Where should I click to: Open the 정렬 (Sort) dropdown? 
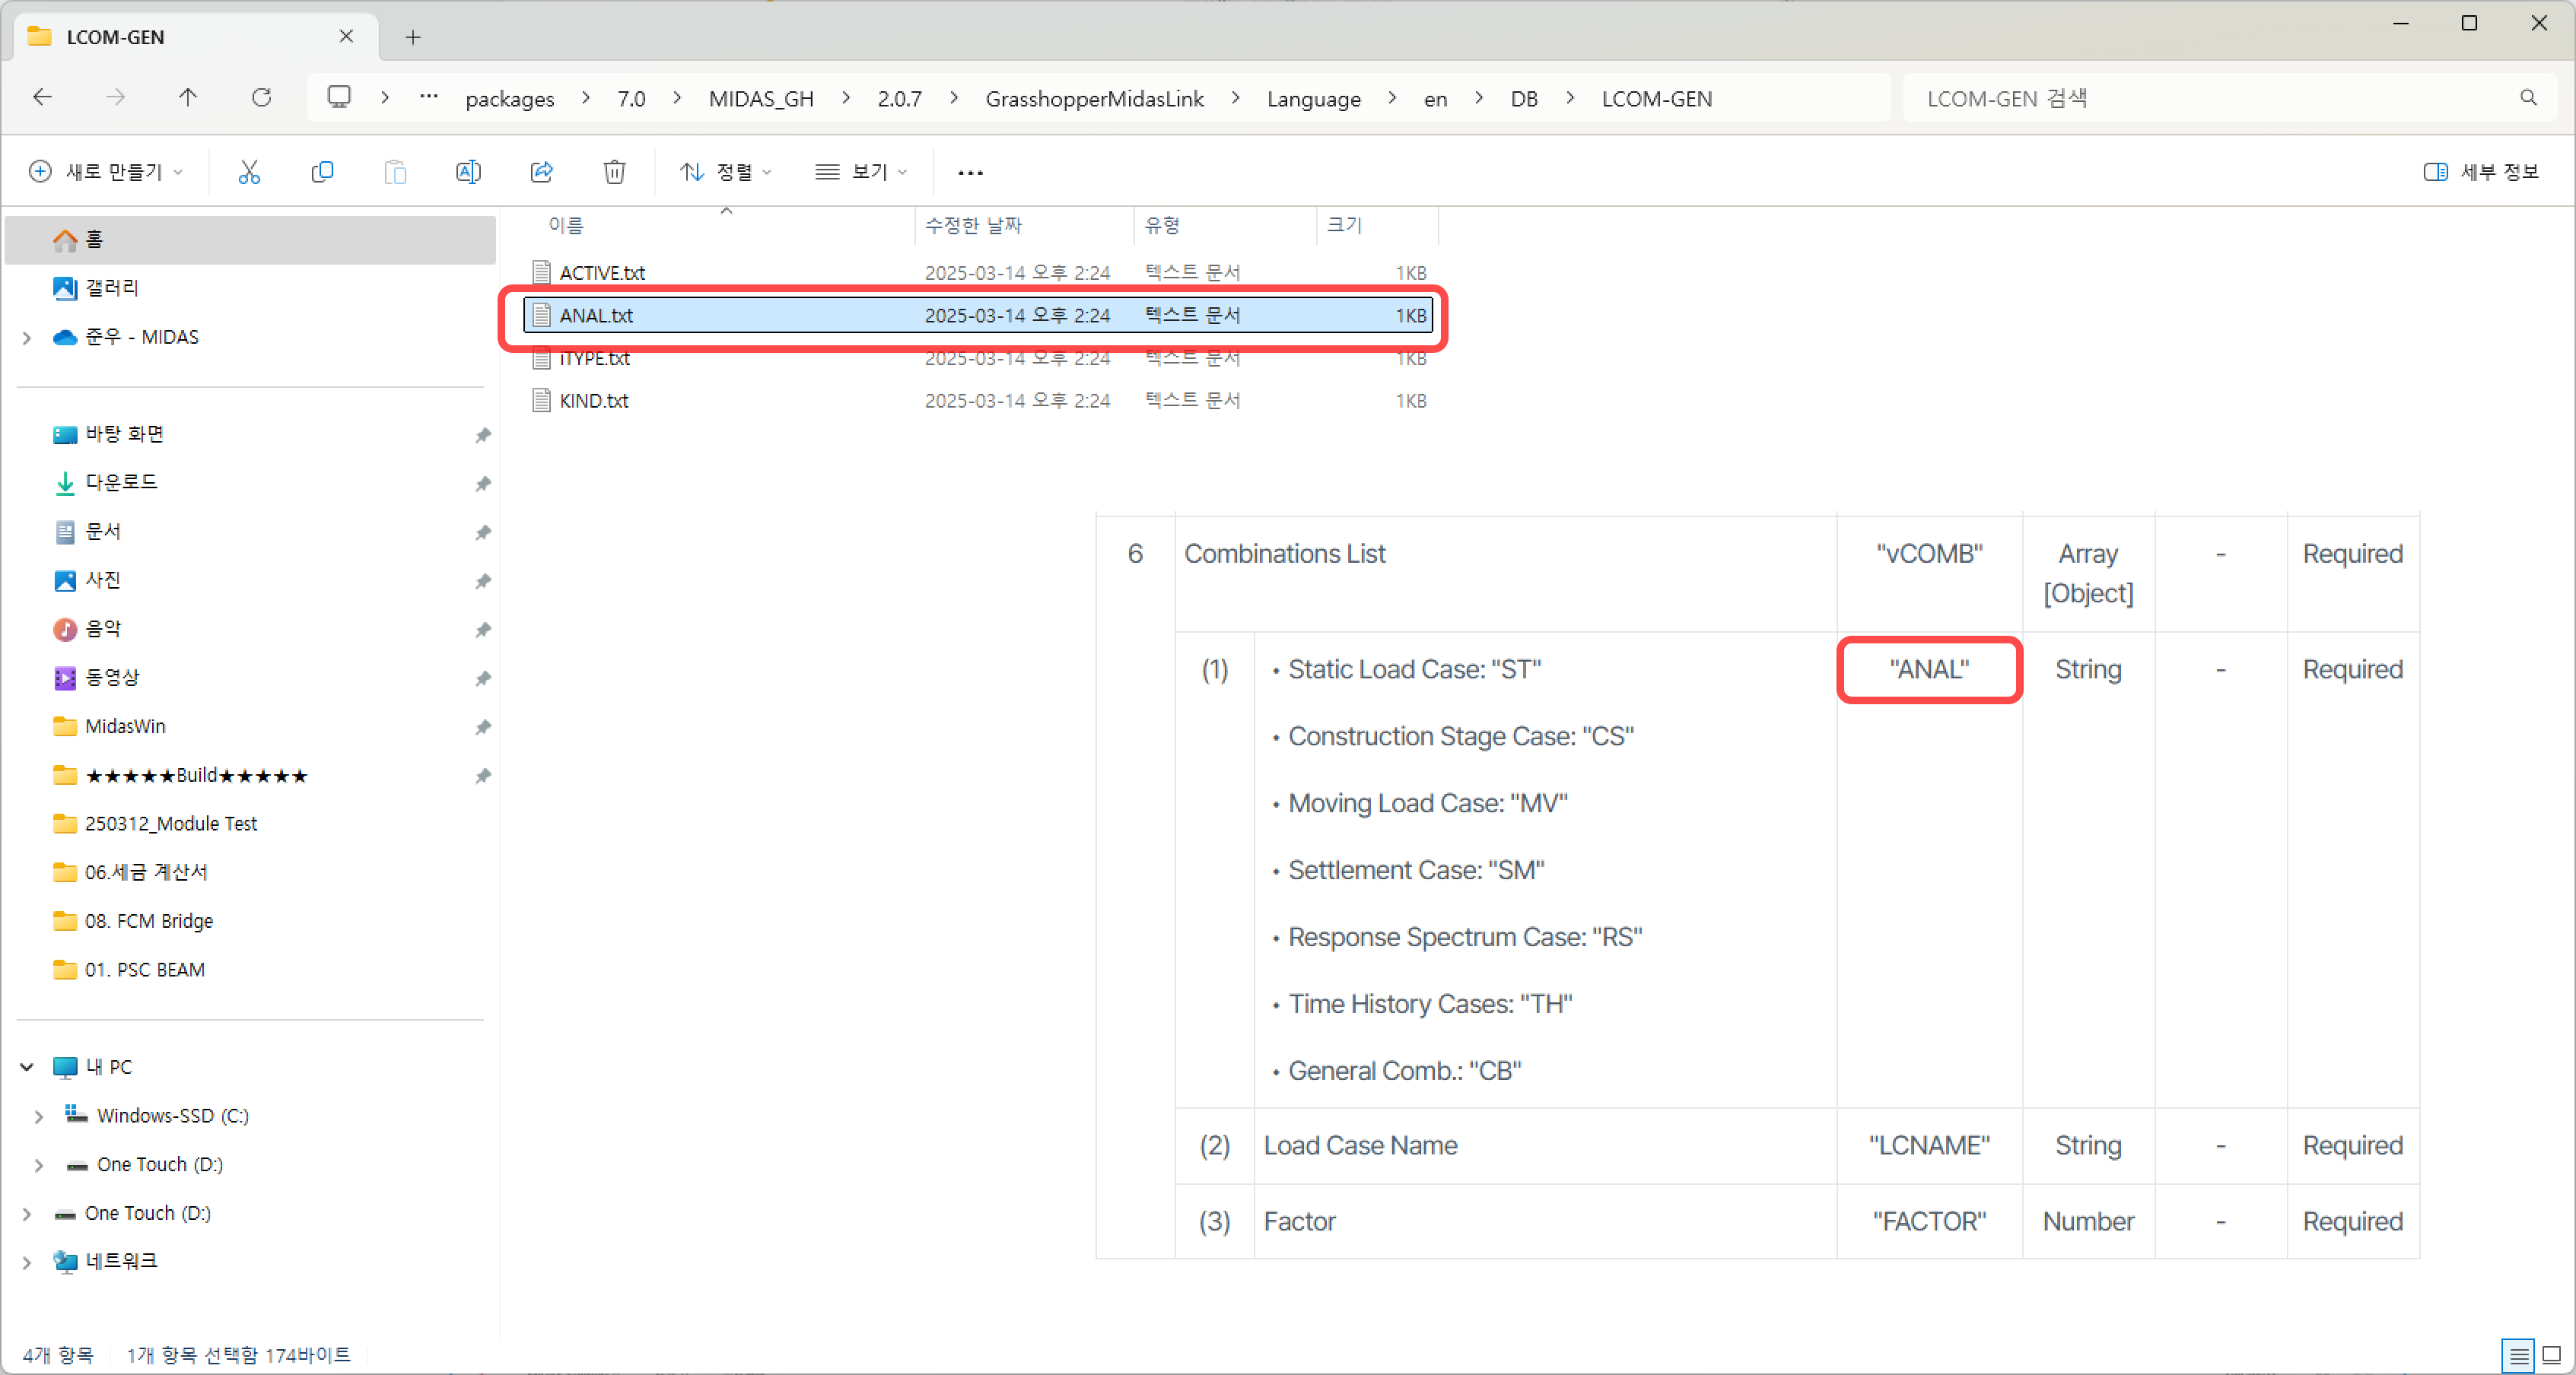pyautogui.click(x=725, y=172)
